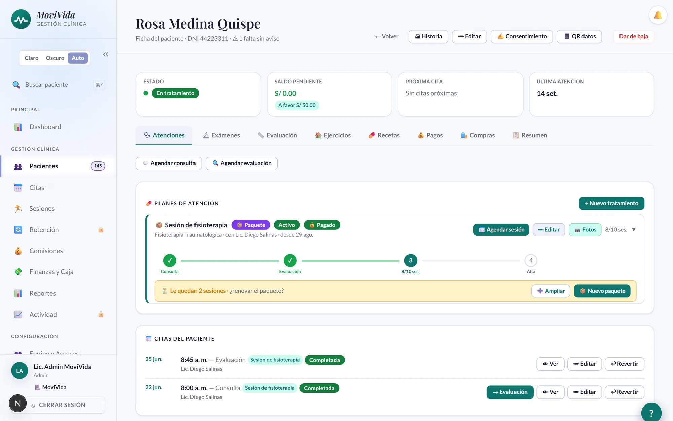Open the patient's Historia
This screenshot has width=673, height=421.
428,36
